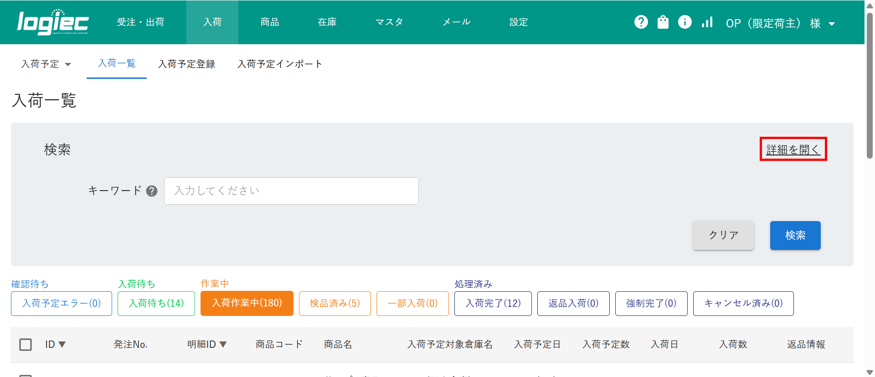Click the logiec logo
This screenshot has width=875, height=377.
coord(52,22)
